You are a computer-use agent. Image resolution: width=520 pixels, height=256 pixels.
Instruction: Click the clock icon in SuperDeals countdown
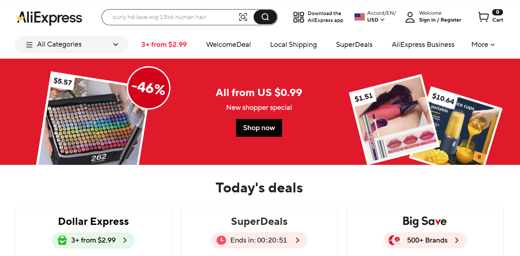pos(221,240)
